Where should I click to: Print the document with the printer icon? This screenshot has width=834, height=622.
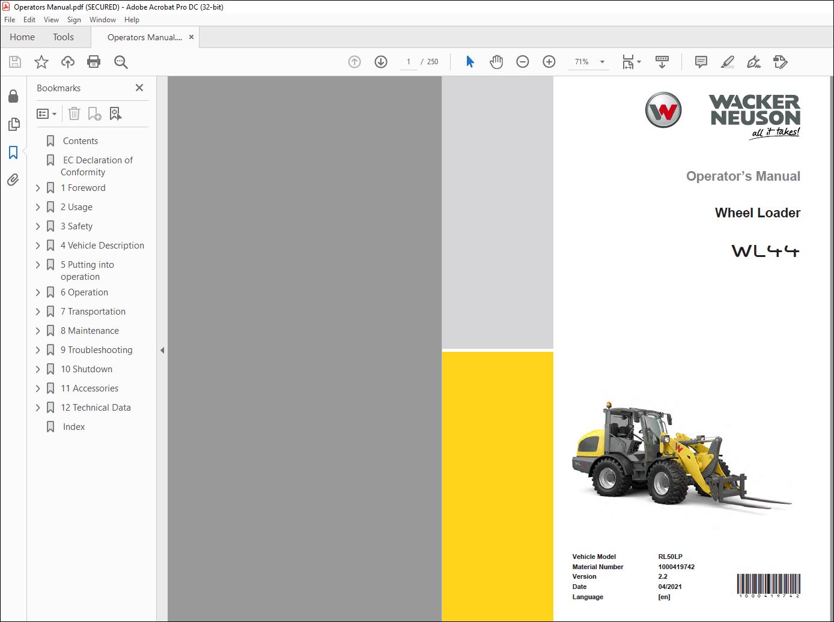94,62
